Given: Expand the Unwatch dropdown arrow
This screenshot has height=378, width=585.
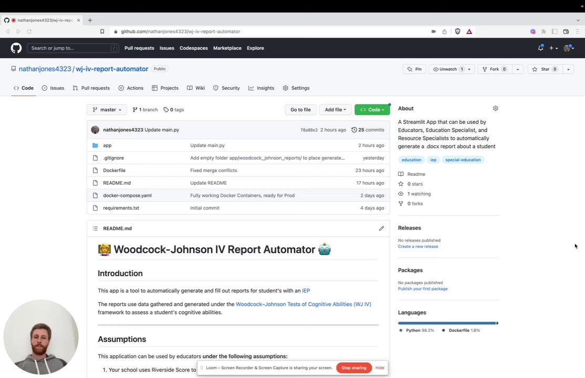Looking at the screenshot, I should (469, 69).
